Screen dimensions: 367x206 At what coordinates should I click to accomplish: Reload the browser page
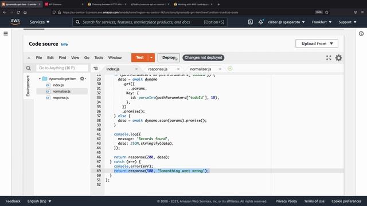(18, 13)
